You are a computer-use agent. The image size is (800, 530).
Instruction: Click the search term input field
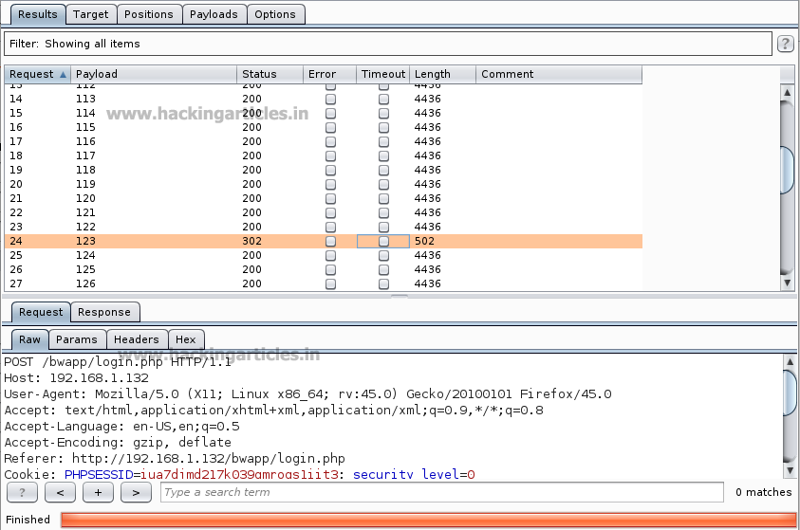442,492
